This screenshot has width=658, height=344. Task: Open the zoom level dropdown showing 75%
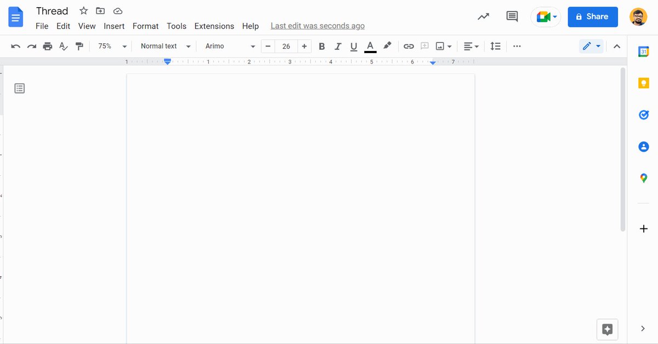(112, 47)
